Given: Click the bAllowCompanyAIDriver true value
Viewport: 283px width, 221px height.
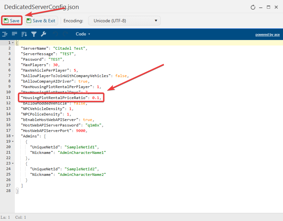Looking at the screenshot, I should [x=83, y=81].
